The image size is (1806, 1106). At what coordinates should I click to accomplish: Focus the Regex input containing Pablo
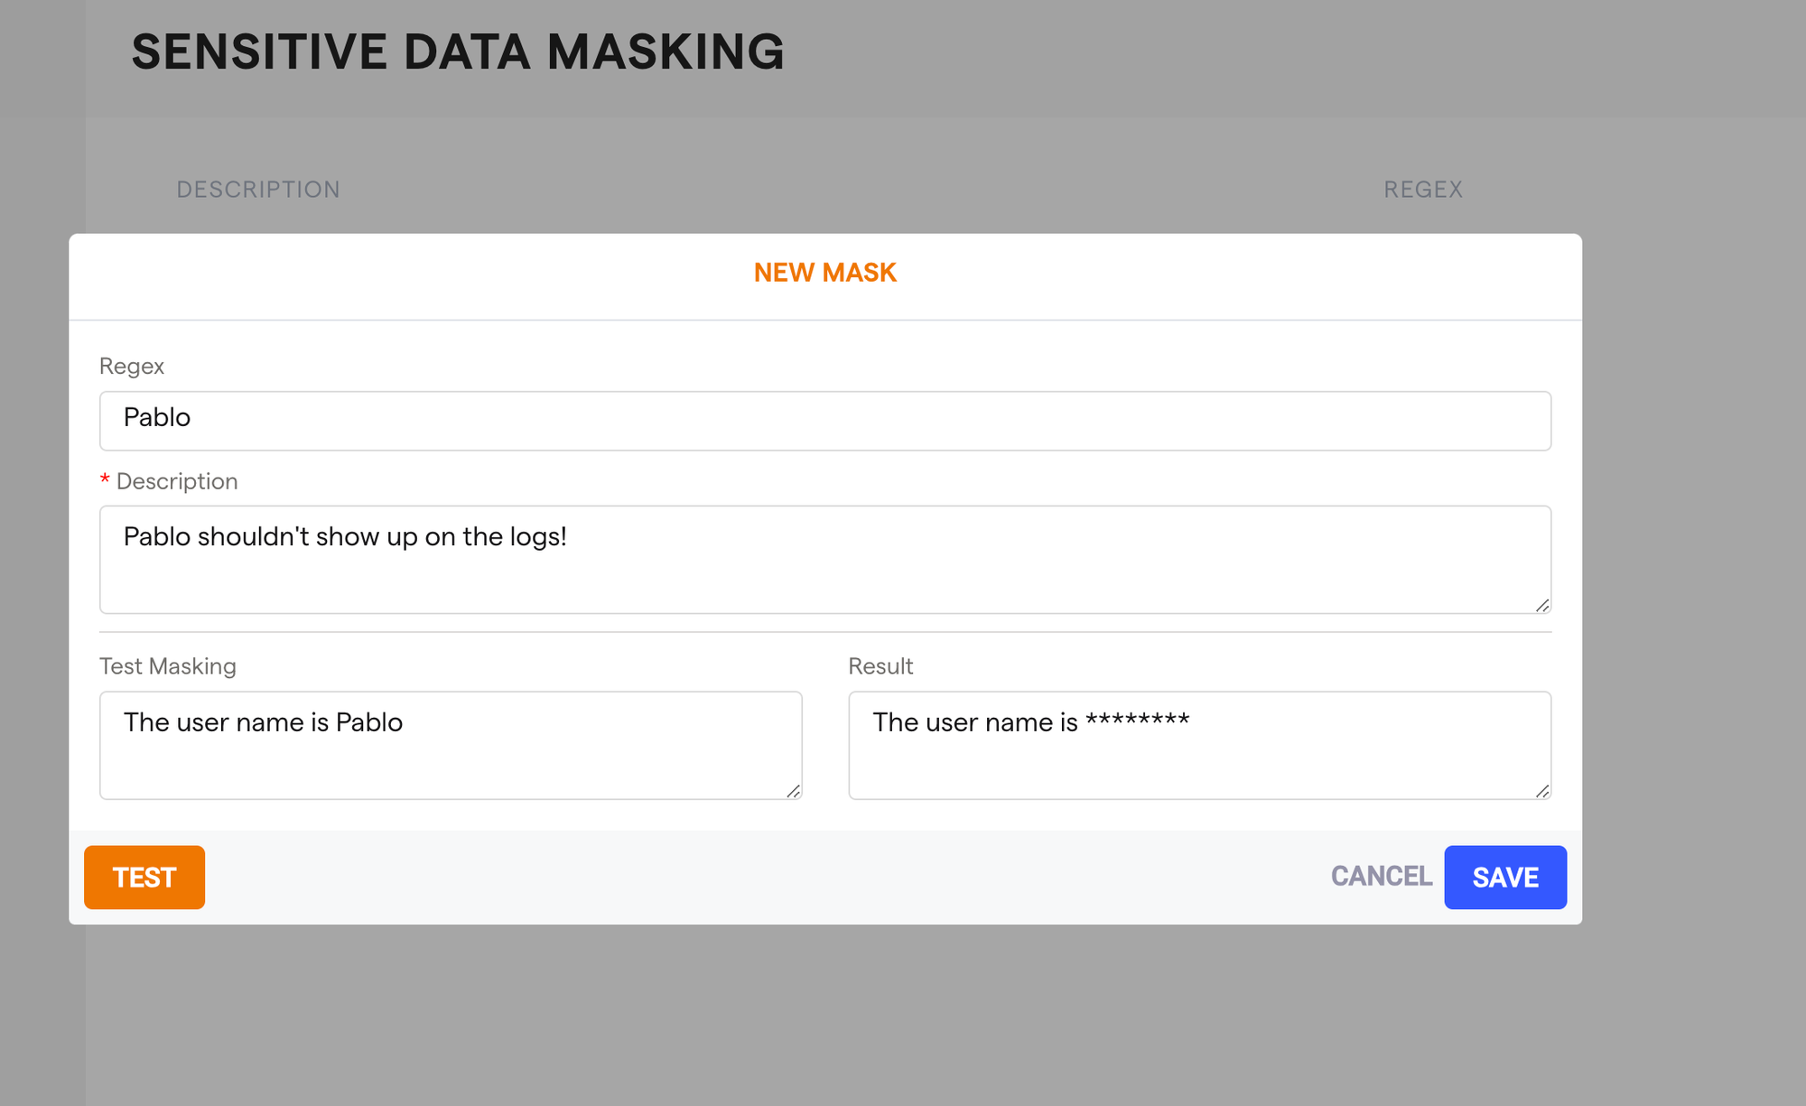pyautogui.click(x=824, y=421)
